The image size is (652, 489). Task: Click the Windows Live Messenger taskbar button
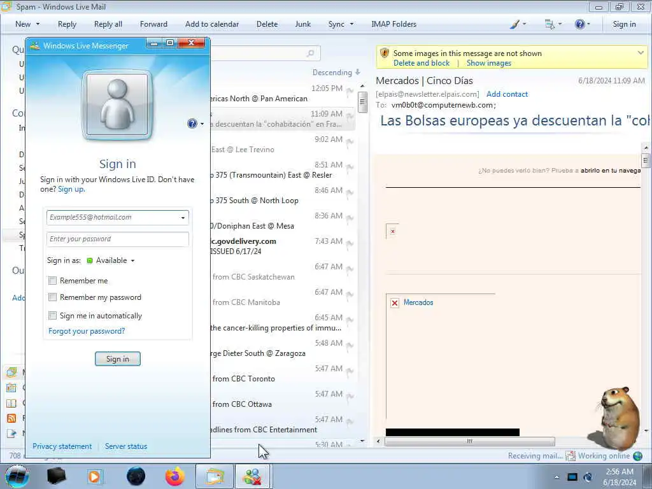point(252,476)
